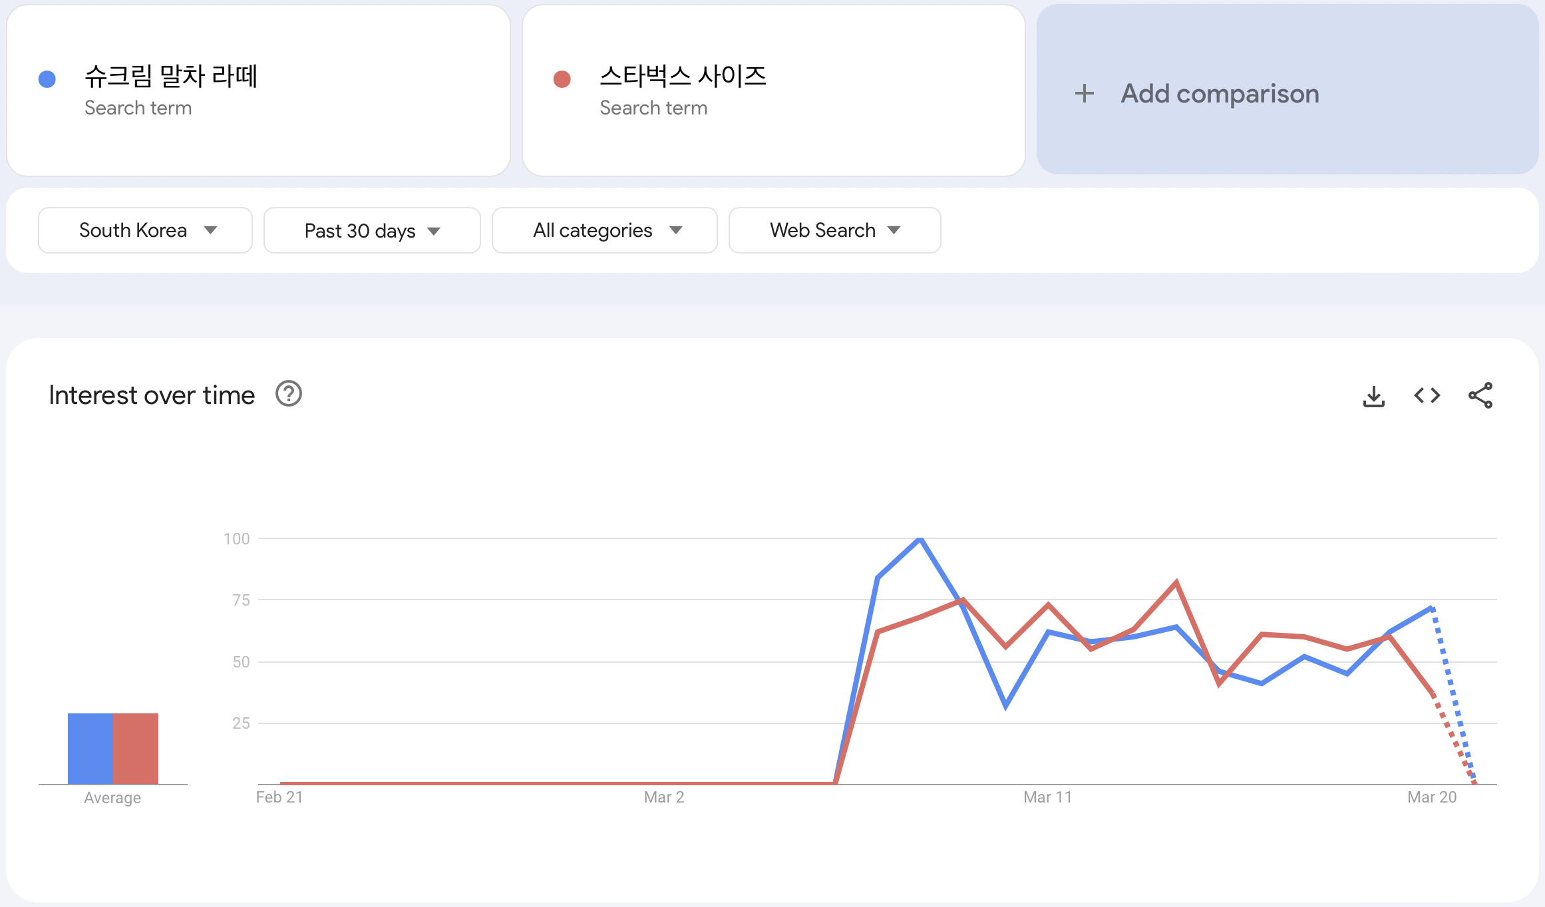1545x907 pixels.
Task: Click the Mar 11 axis label
Action: coord(1048,797)
